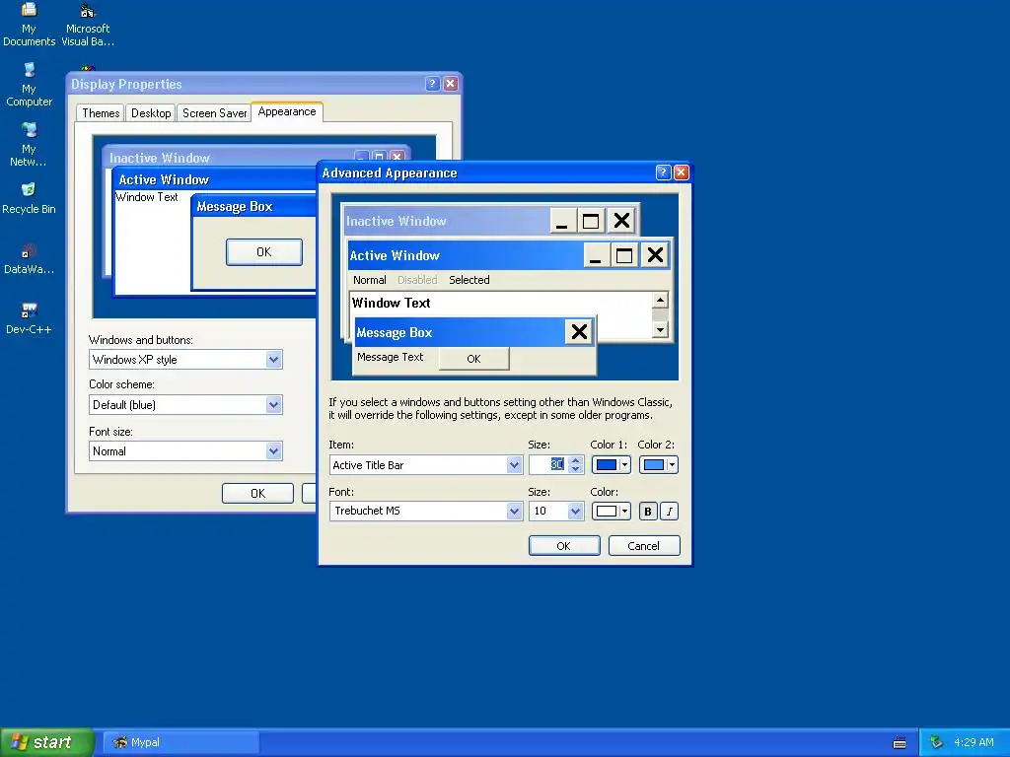The width and height of the screenshot is (1010, 757).
Task: Click Inactive Window title in preview
Action: tap(397, 222)
